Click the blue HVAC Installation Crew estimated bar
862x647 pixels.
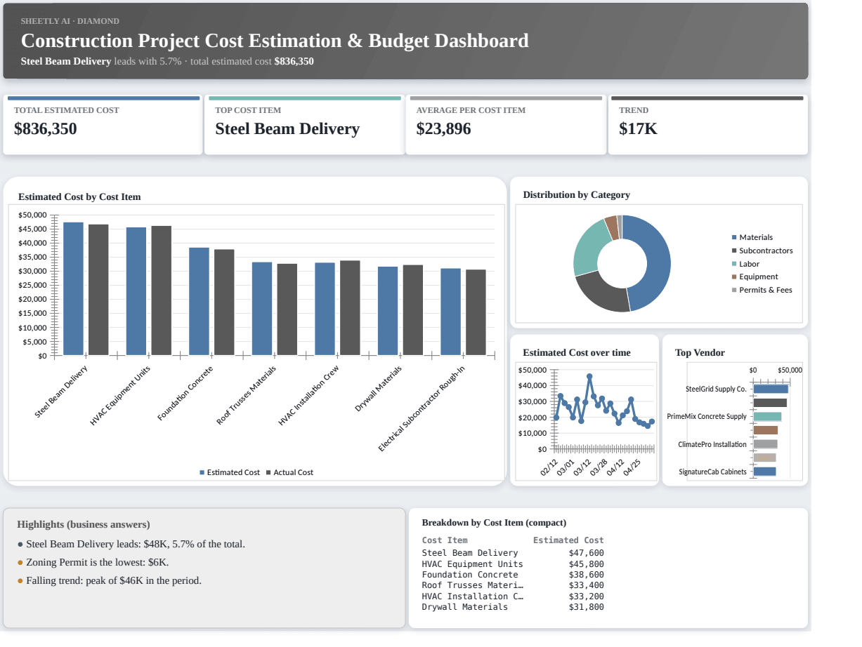(325, 309)
